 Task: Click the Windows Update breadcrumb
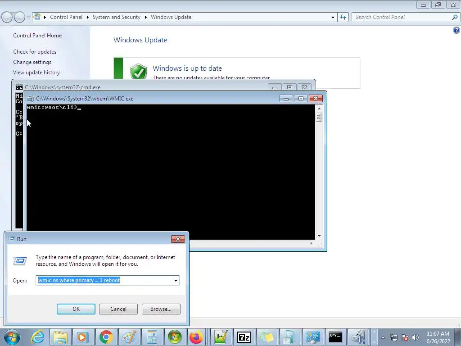click(171, 17)
